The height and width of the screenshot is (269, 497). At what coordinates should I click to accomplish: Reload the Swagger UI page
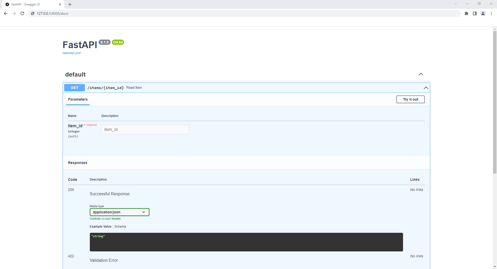click(x=22, y=13)
